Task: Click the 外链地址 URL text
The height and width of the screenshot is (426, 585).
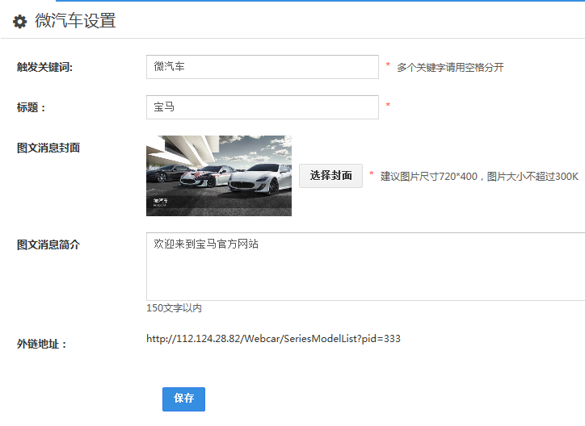Action: [x=273, y=339]
